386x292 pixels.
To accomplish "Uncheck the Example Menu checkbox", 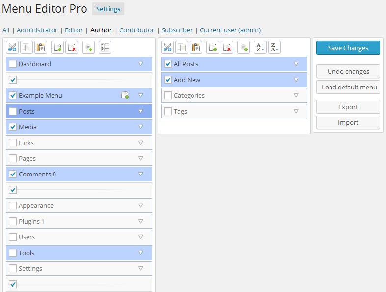I will 13,95.
